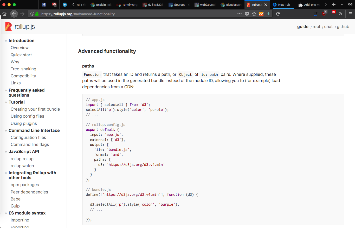Open the Telegram pinned tab
Image resolution: width=355 pixels, height=228 pixels.
[x=64, y=5]
